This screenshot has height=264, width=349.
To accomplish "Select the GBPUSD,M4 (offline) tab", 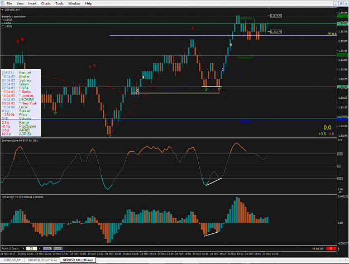I will click(78, 260).
